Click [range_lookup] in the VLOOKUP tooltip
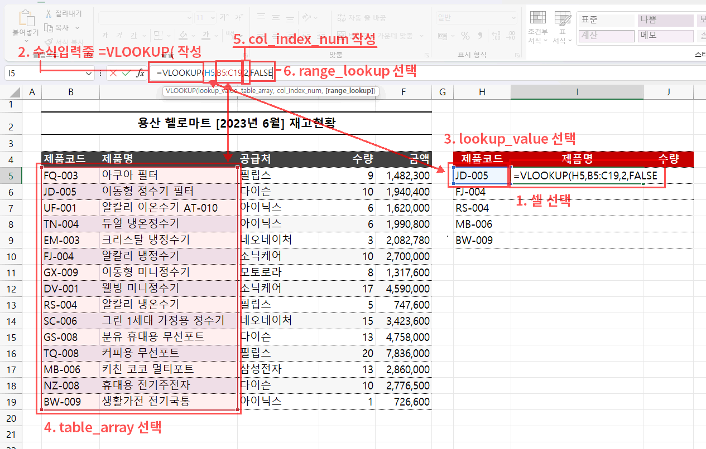 [349, 90]
